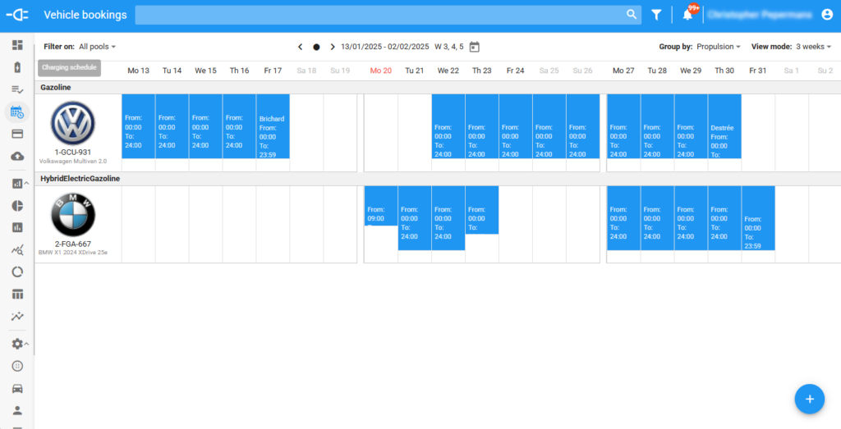Click the Charging schedule button
Viewport: 841px width, 429px height.
[x=69, y=68]
